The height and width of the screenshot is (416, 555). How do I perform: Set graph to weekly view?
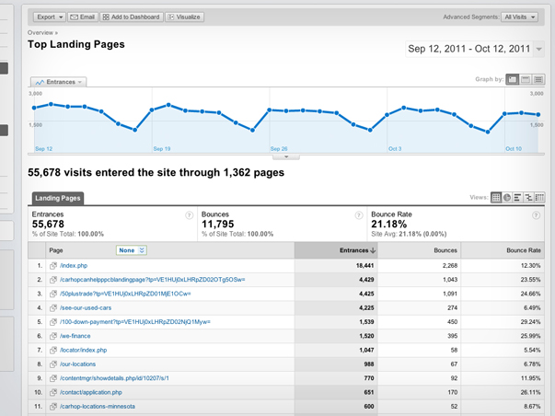point(526,80)
